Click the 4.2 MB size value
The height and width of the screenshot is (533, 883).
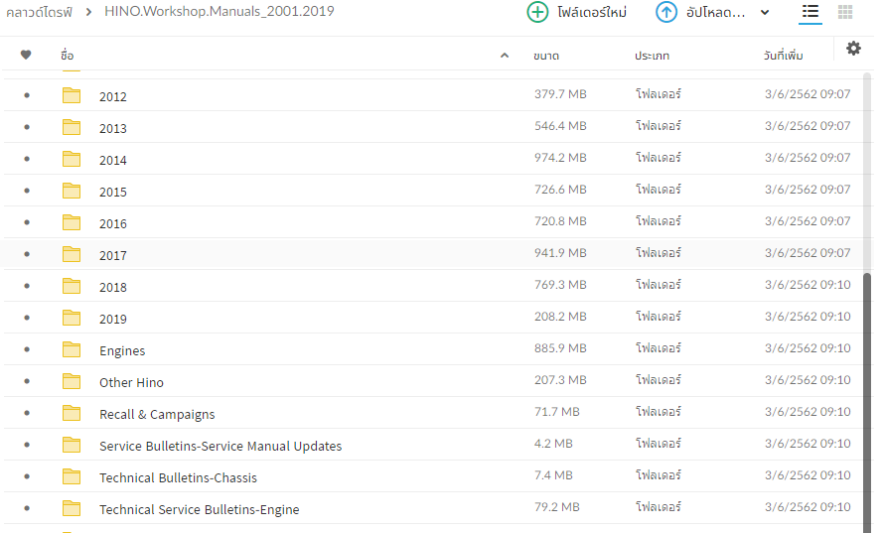[x=553, y=444]
